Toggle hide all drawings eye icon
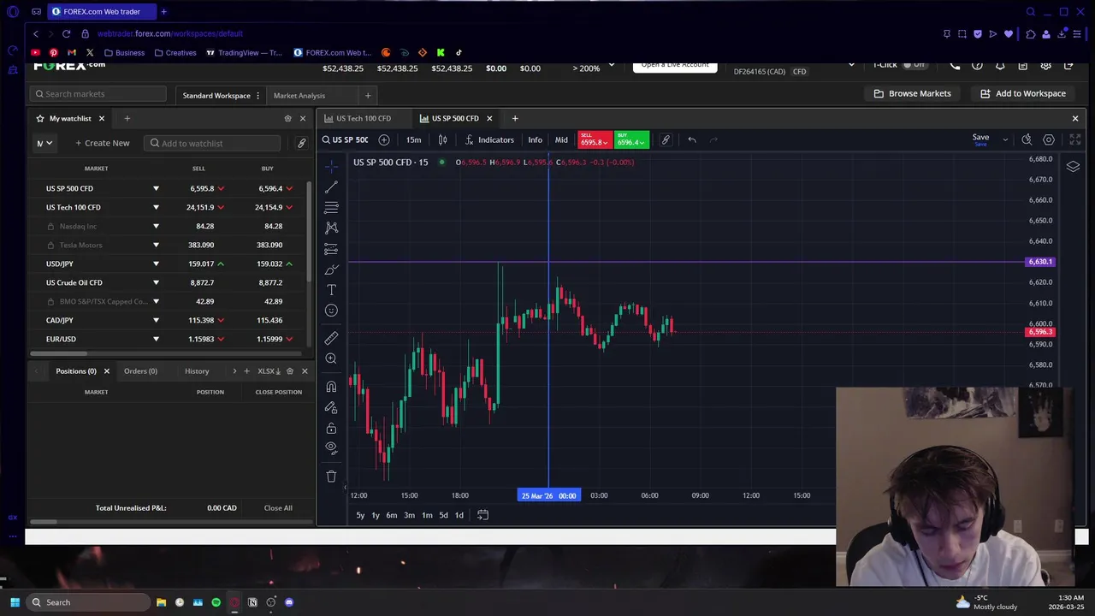 331,447
